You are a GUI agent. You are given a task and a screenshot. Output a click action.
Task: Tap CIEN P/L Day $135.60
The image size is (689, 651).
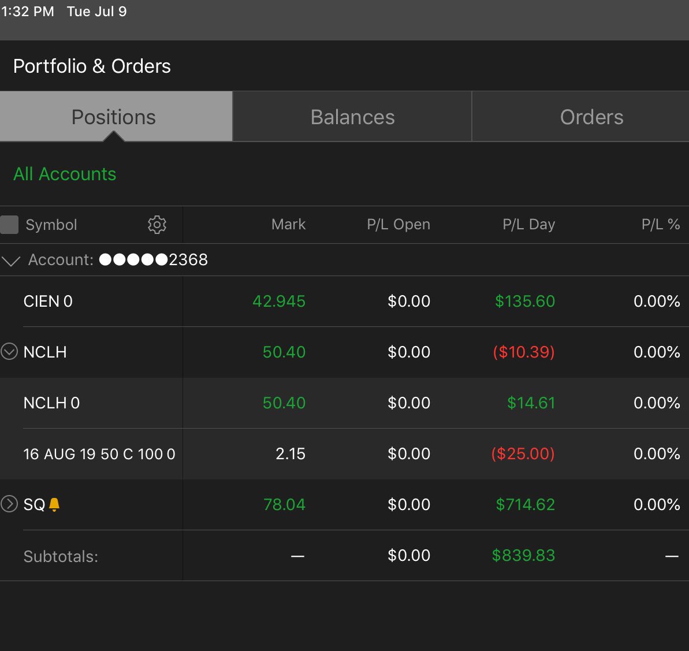524,301
